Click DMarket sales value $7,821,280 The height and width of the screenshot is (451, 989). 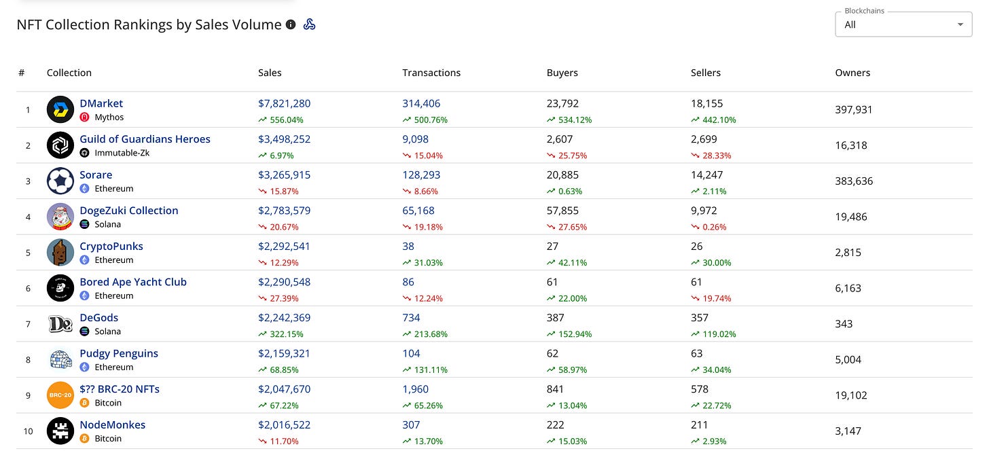coord(285,103)
